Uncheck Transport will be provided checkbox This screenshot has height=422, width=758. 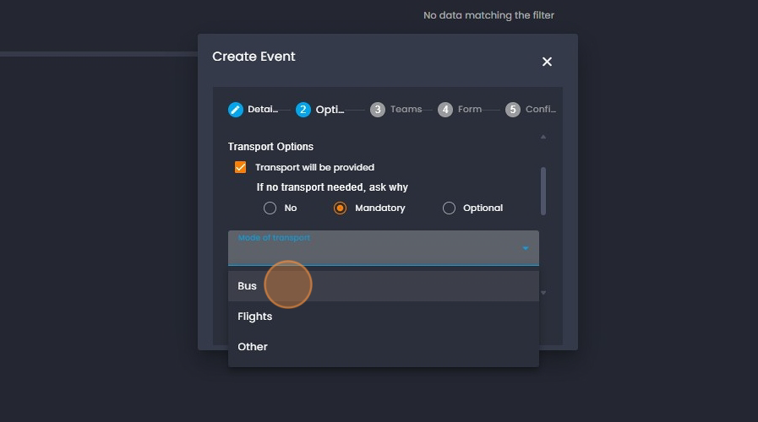click(241, 167)
